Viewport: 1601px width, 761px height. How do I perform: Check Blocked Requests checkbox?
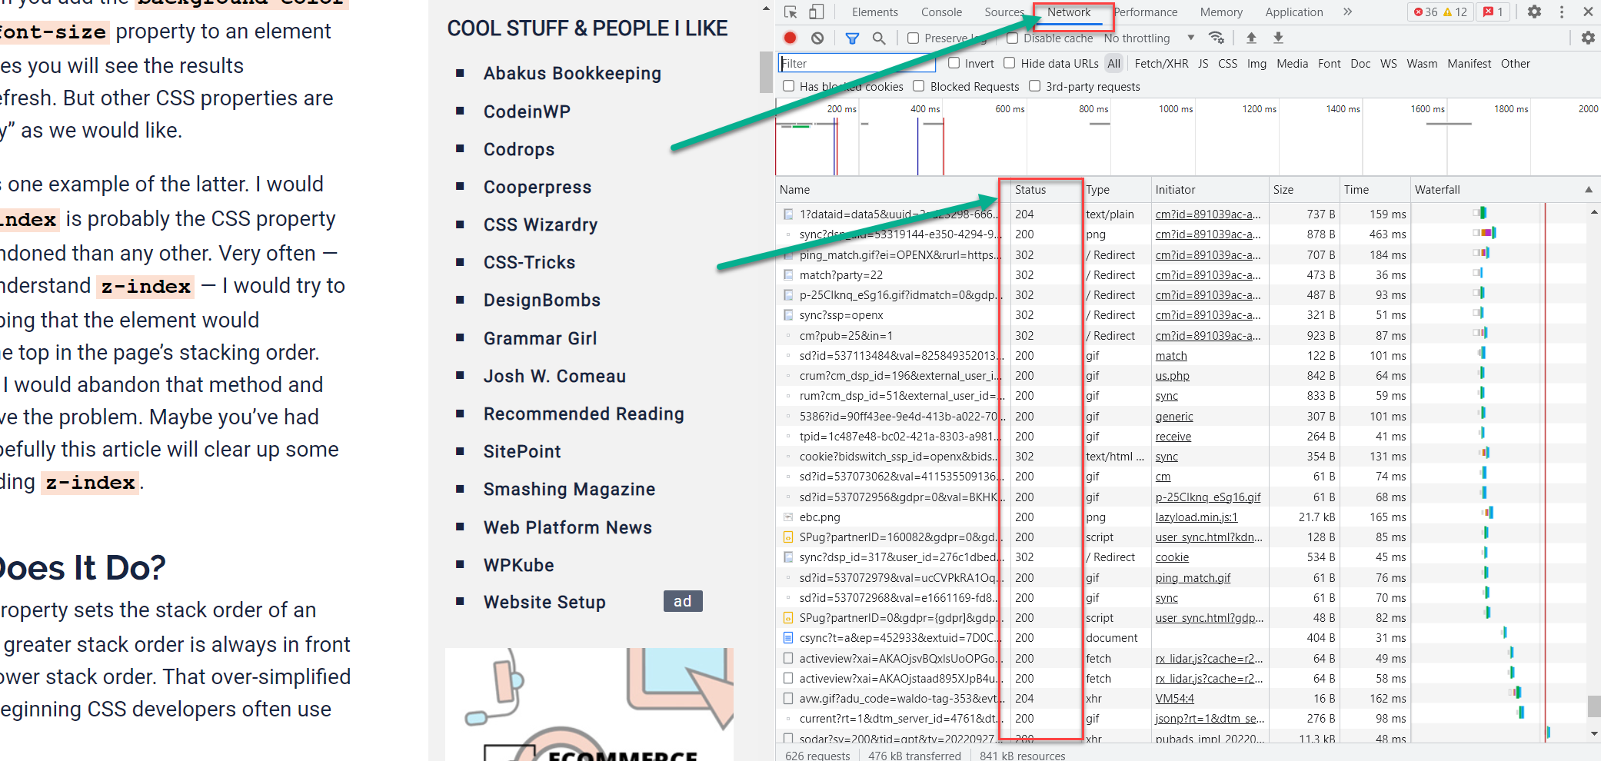pyautogui.click(x=919, y=86)
